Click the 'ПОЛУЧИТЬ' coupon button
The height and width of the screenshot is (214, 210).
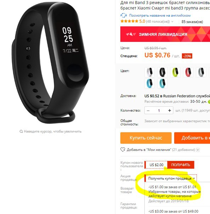[181, 165]
